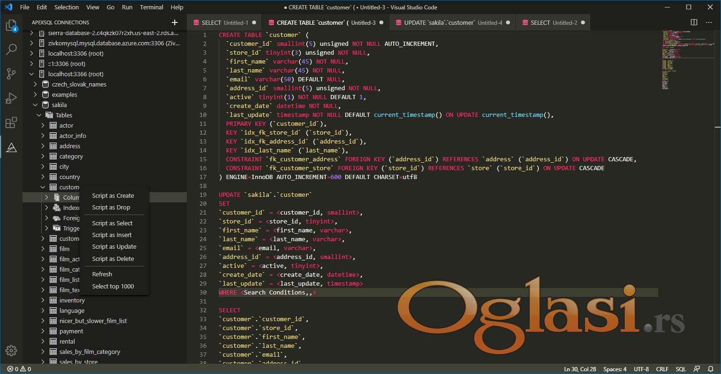Select Select top 1000 menu entry
The image size is (721, 374).
point(113,286)
